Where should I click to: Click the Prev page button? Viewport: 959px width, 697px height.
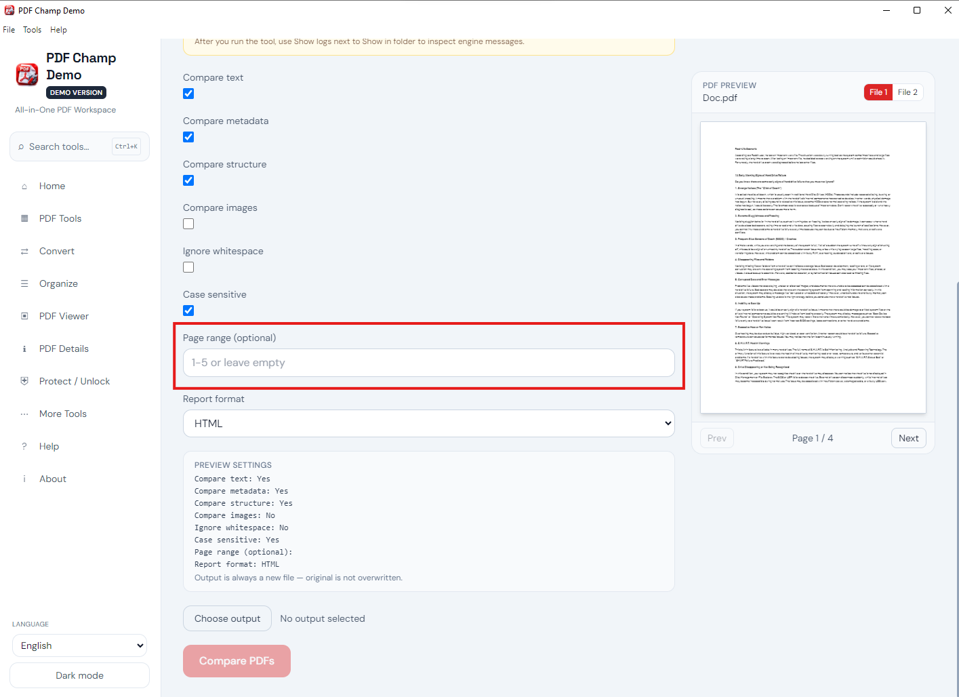point(716,439)
